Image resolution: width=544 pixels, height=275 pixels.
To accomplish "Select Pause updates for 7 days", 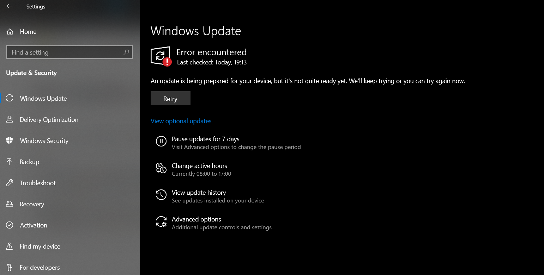I will [x=206, y=139].
